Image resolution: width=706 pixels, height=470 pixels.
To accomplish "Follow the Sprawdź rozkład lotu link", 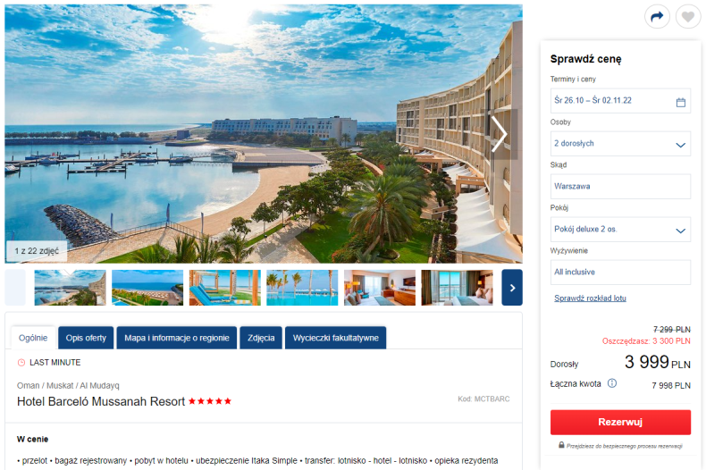I will [590, 298].
